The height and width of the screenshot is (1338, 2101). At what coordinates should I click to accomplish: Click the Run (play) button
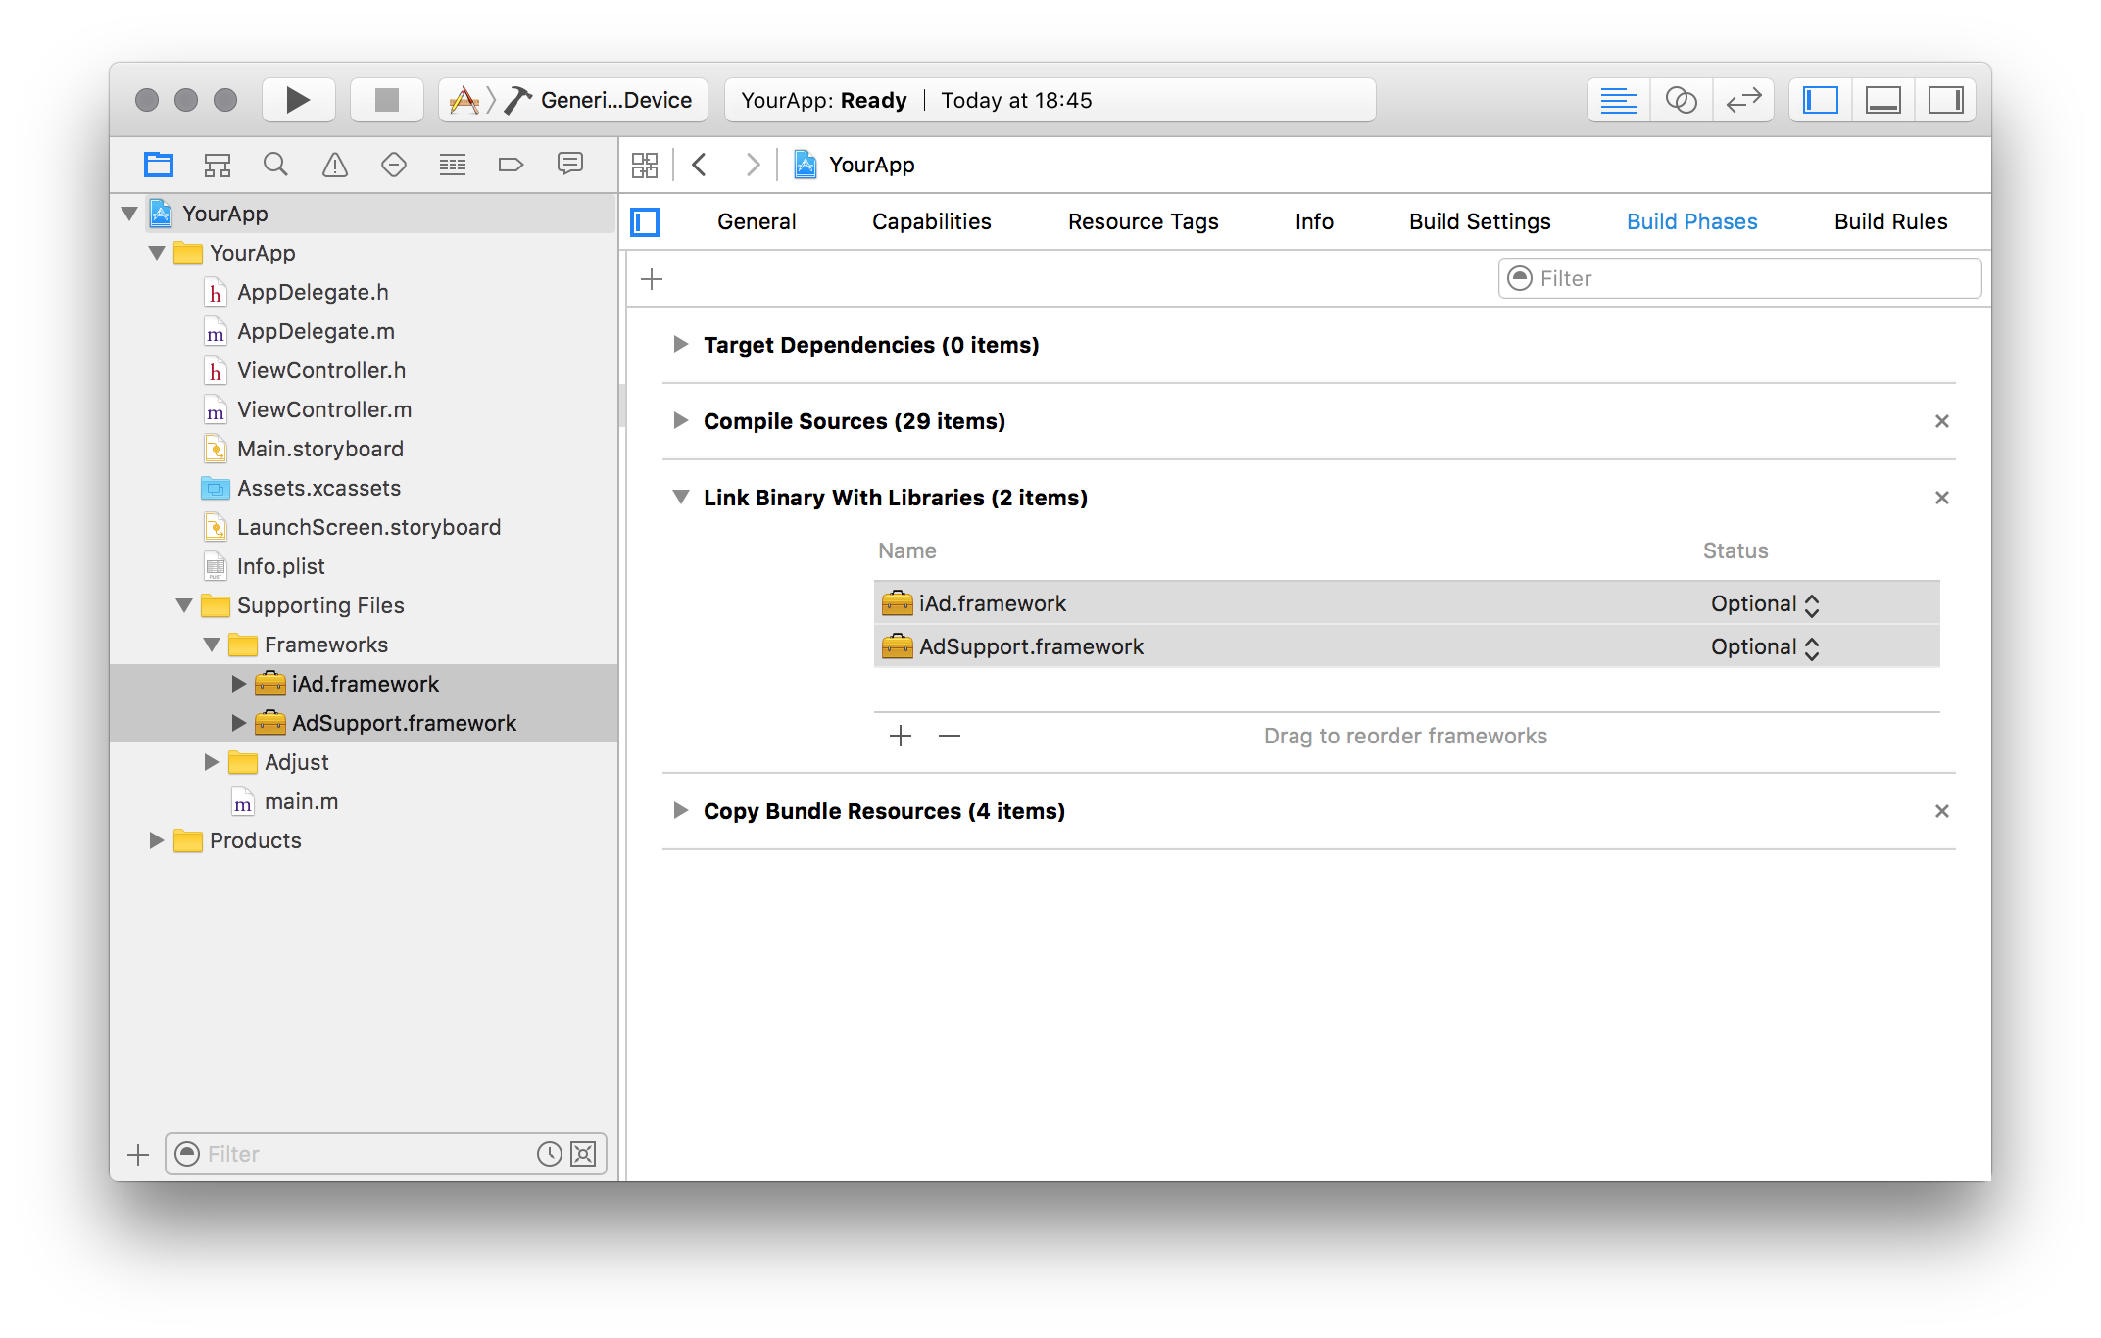[298, 100]
